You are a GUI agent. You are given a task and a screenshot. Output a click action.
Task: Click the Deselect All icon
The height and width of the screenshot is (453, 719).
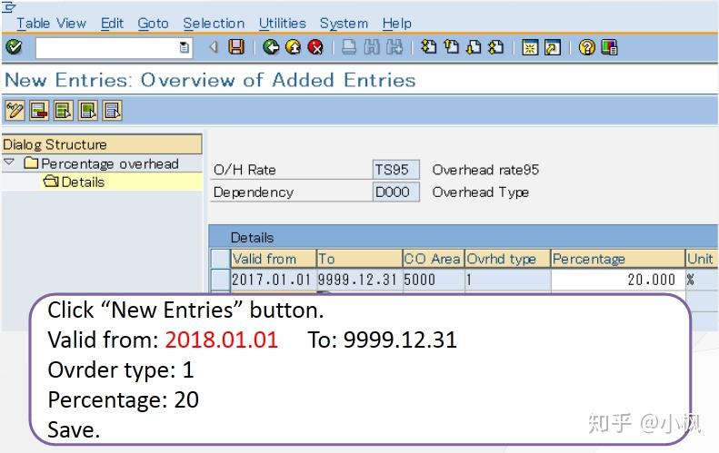pos(113,111)
